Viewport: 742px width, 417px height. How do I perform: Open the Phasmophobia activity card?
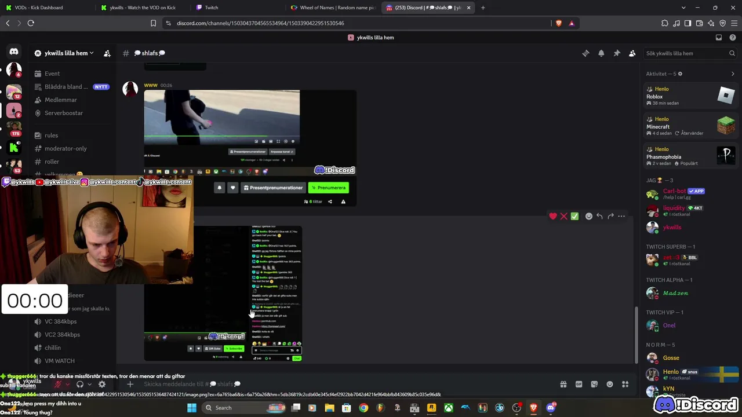690,156
